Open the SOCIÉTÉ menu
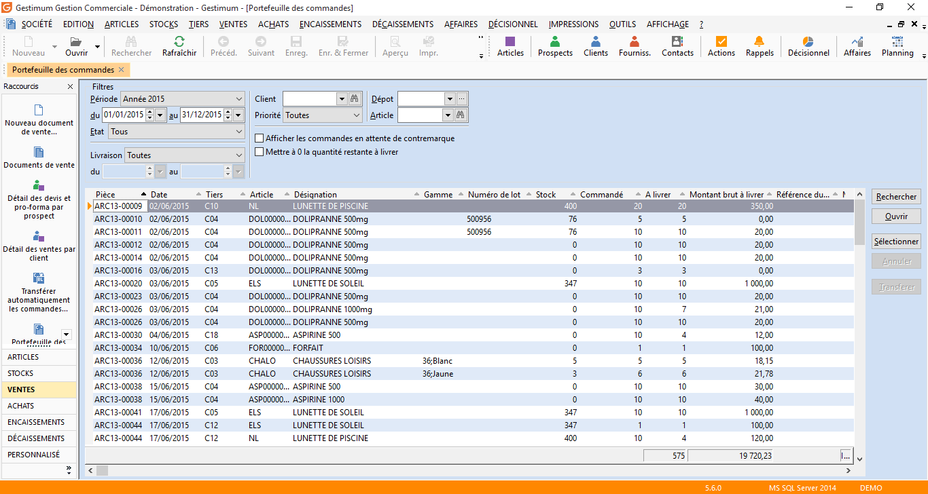 [x=37, y=24]
